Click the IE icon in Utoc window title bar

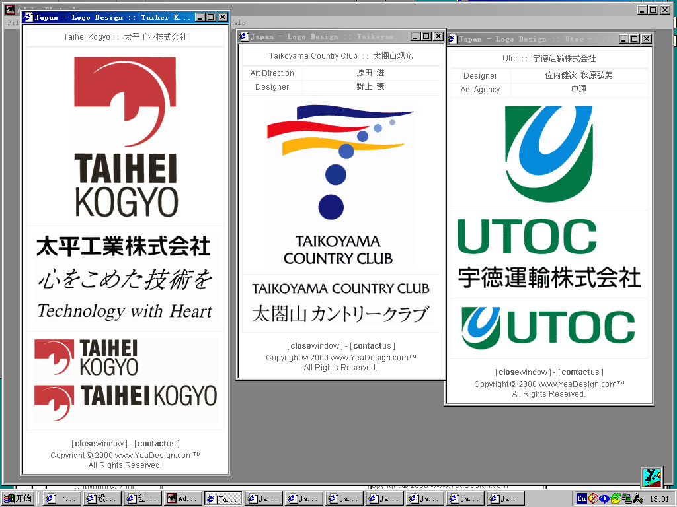tap(452, 39)
